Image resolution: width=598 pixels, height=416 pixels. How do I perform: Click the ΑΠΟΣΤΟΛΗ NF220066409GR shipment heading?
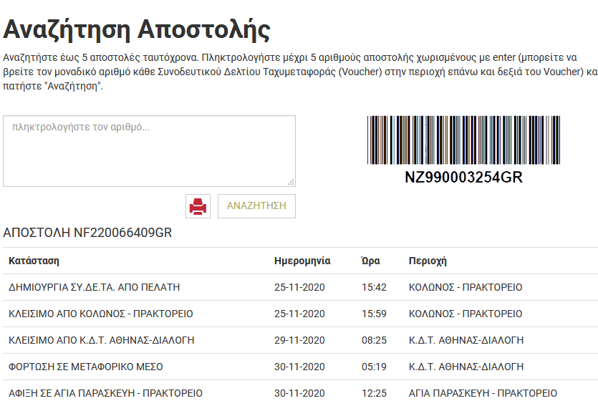point(87,233)
